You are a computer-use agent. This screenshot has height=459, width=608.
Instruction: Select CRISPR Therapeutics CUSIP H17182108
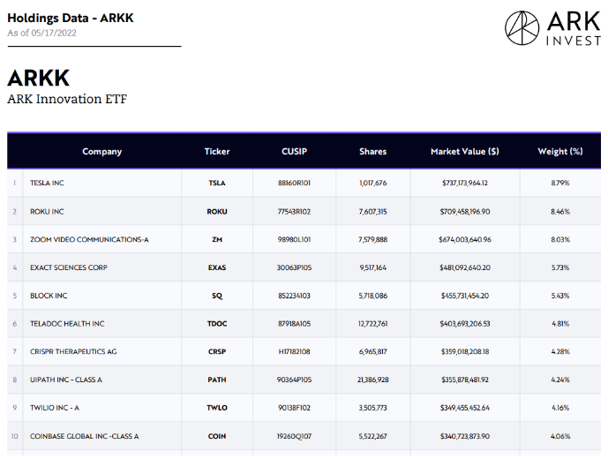294,351
